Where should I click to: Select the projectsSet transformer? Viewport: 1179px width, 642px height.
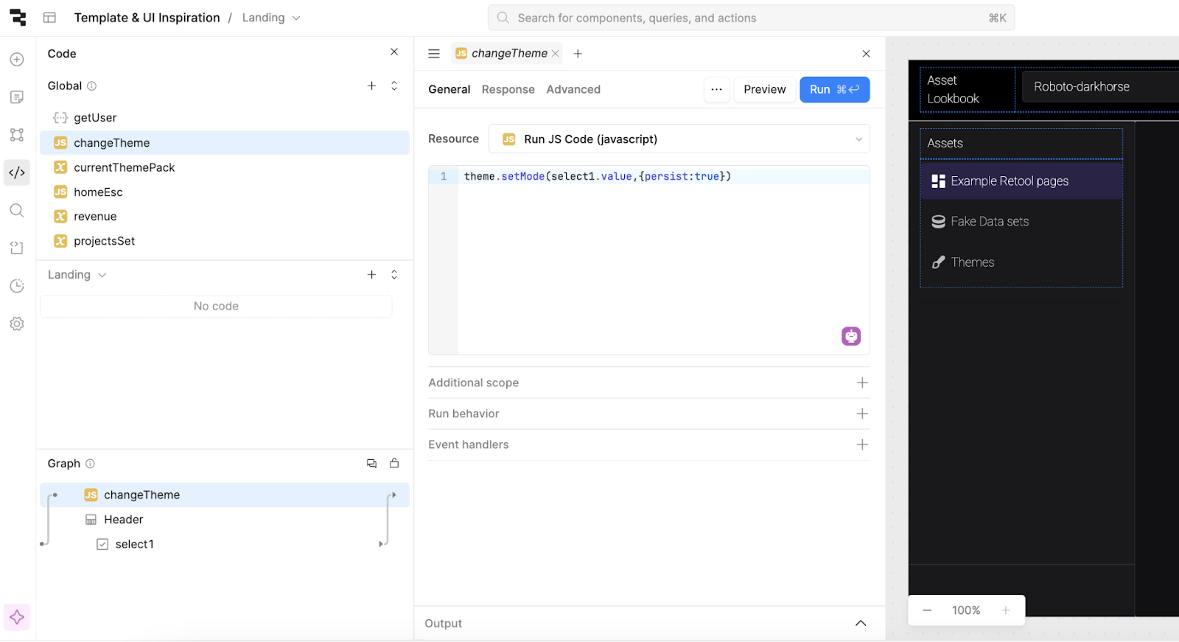[225, 241]
